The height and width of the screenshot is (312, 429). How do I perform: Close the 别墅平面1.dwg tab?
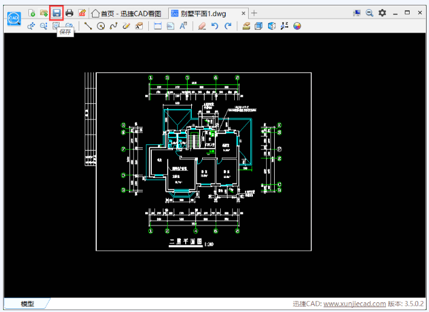243,13
